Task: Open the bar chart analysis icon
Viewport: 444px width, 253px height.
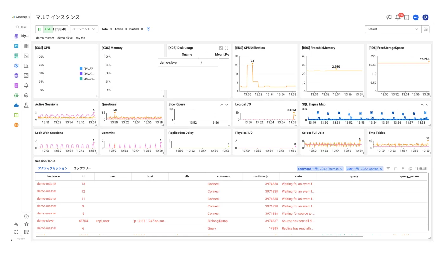Action: point(26,66)
